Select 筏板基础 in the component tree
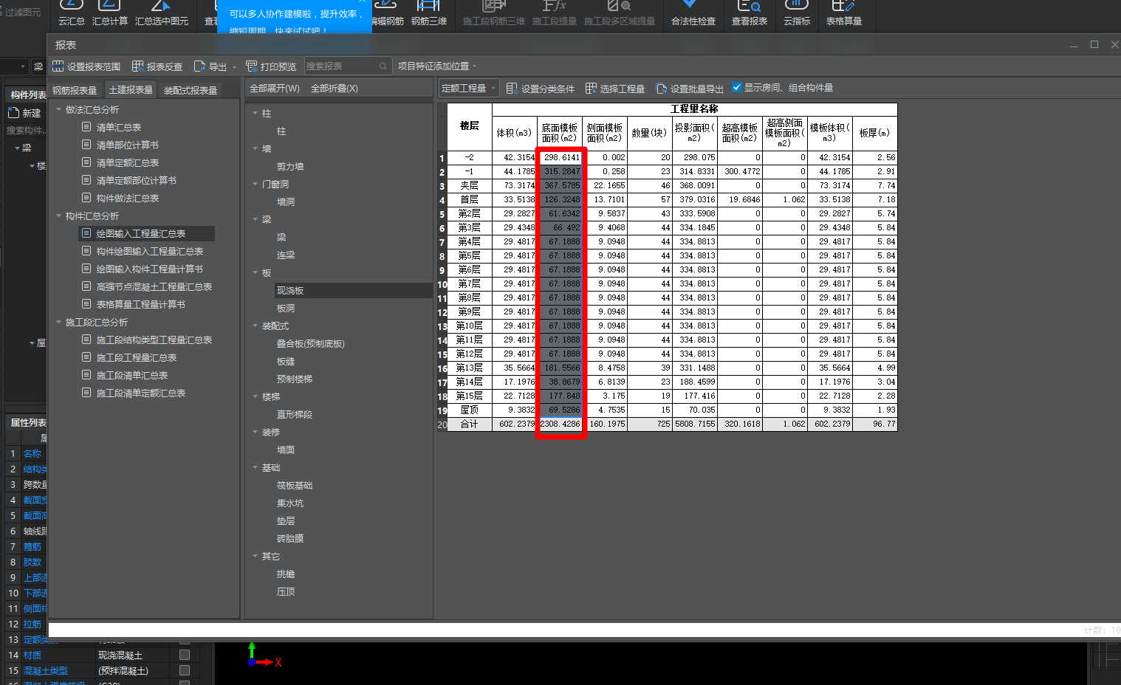The width and height of the screenshot is (1121, 685). point(295,486)
